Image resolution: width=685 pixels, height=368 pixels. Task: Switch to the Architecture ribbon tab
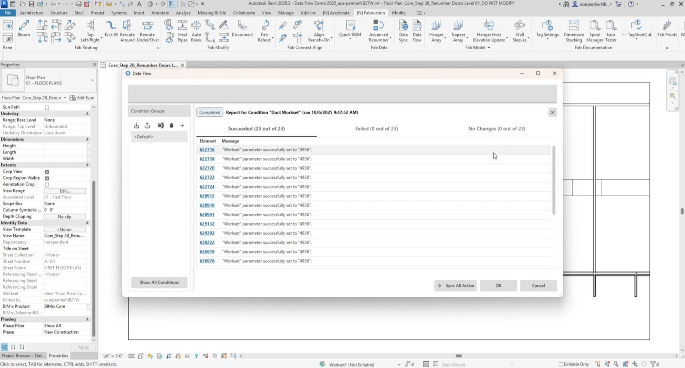tap(31, 13)
